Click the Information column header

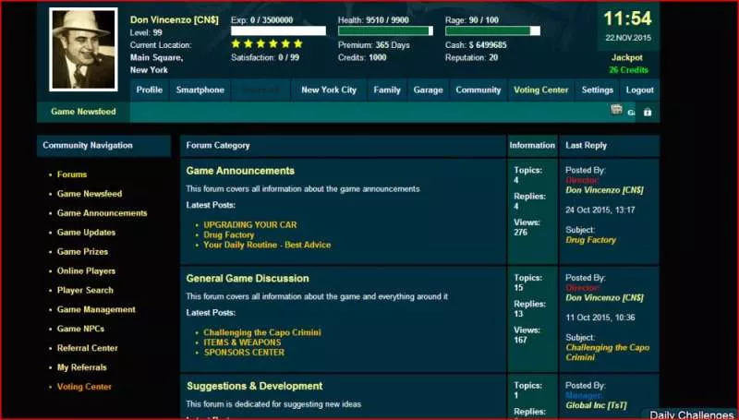pos(532,146)
